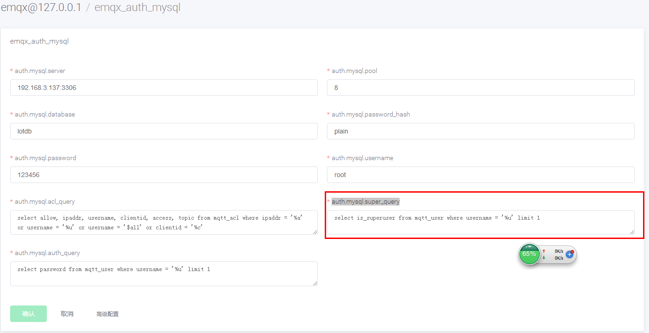
Task: Edit the auth.mysql.pool value field
Action: (481, 88)
